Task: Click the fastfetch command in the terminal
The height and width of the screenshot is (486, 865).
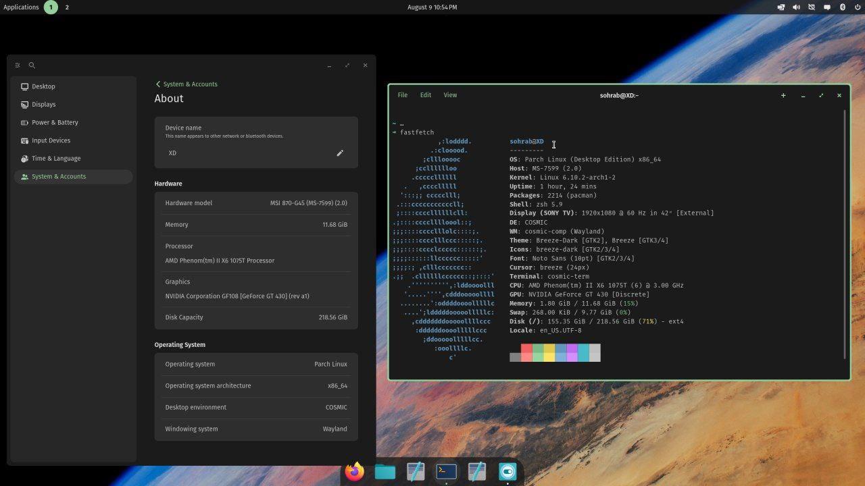Action: pos(417,132)
